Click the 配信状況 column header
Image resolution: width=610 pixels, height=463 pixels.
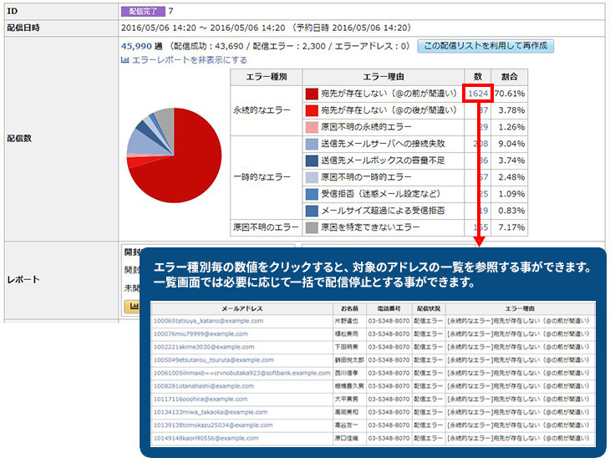(429, 308)
